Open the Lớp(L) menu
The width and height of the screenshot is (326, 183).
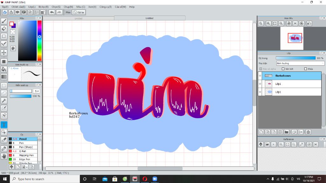32,7
